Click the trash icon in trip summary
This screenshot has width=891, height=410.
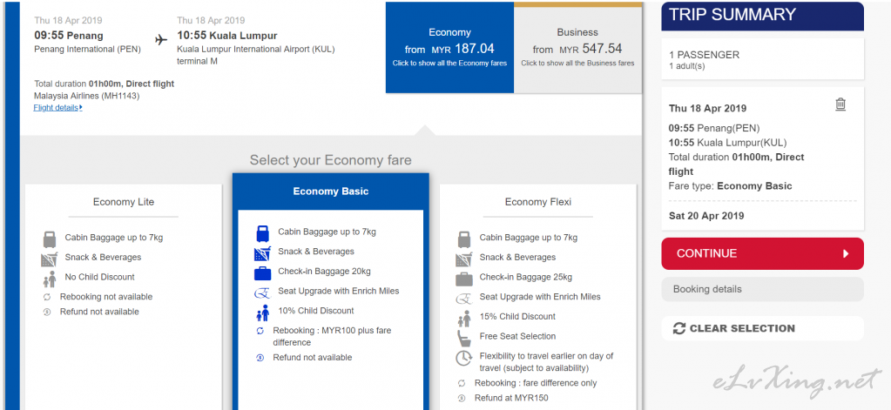click(x=840, y=104)
